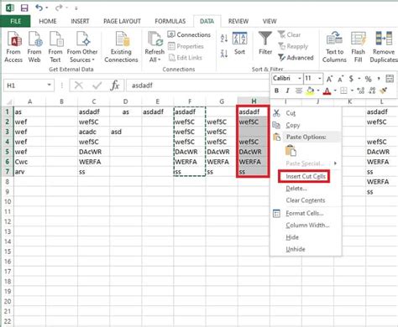Click the Save icon in quick access toolbar
398x327 pixels.
[24, 8]
